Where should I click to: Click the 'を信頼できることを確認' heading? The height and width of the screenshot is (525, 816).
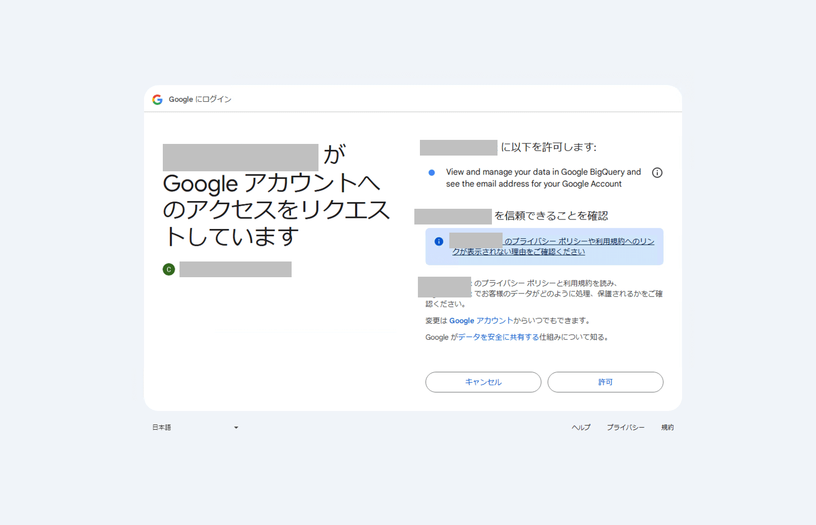tap(551, 216)
